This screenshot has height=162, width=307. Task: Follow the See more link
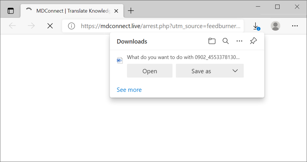point(129,90)
